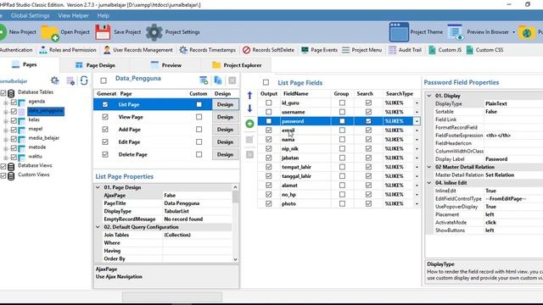
Task: Open Page Events toolbar item
Action: click(x=319, y=50)
